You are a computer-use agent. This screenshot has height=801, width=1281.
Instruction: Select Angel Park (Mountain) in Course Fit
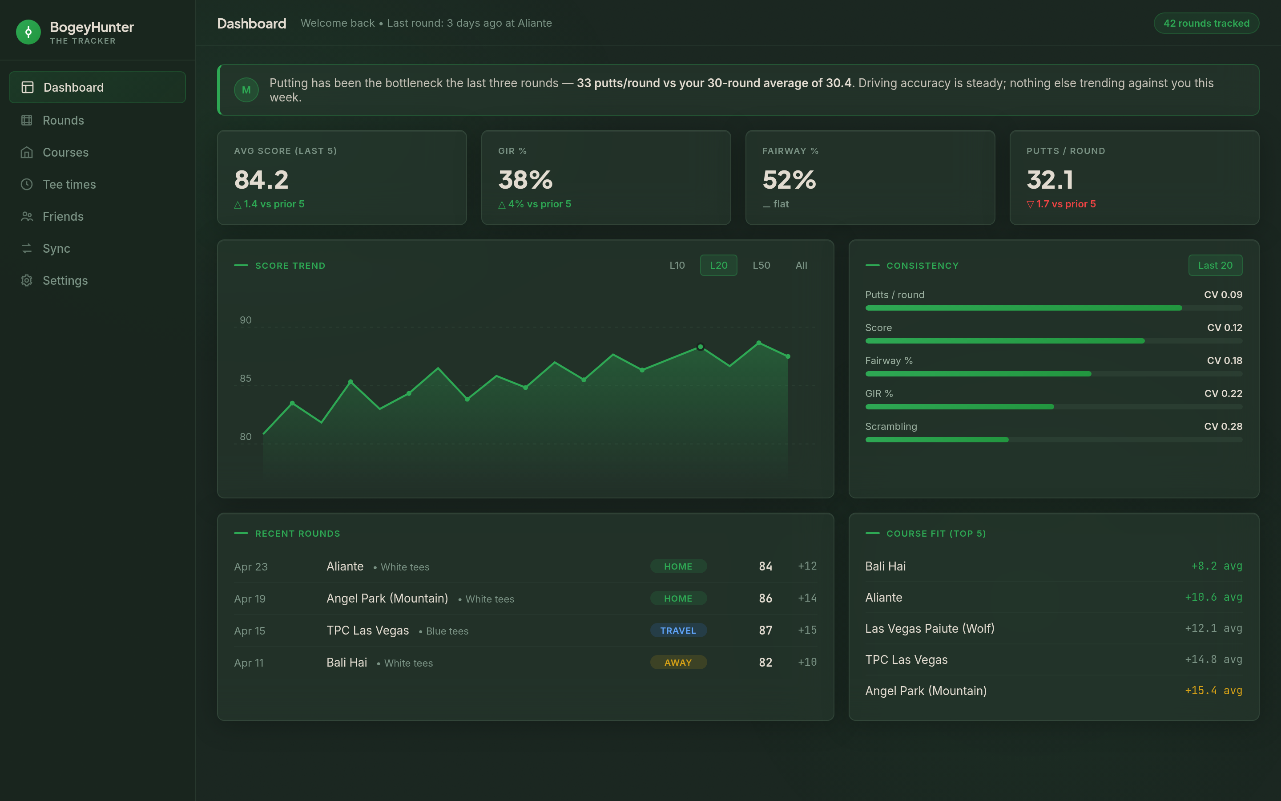tap(1053, 691)
